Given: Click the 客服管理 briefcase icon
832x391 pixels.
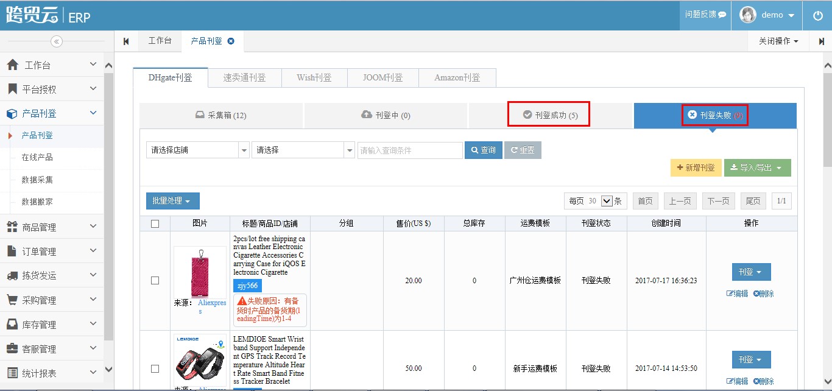Looking at the screenshot, I should (x=12, y=348).
